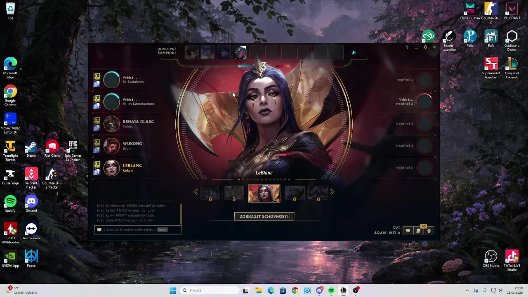Select last locked skin thumbnail
Image resolution: width=528 pixels, height=297 pixels.
click(318, 193)
